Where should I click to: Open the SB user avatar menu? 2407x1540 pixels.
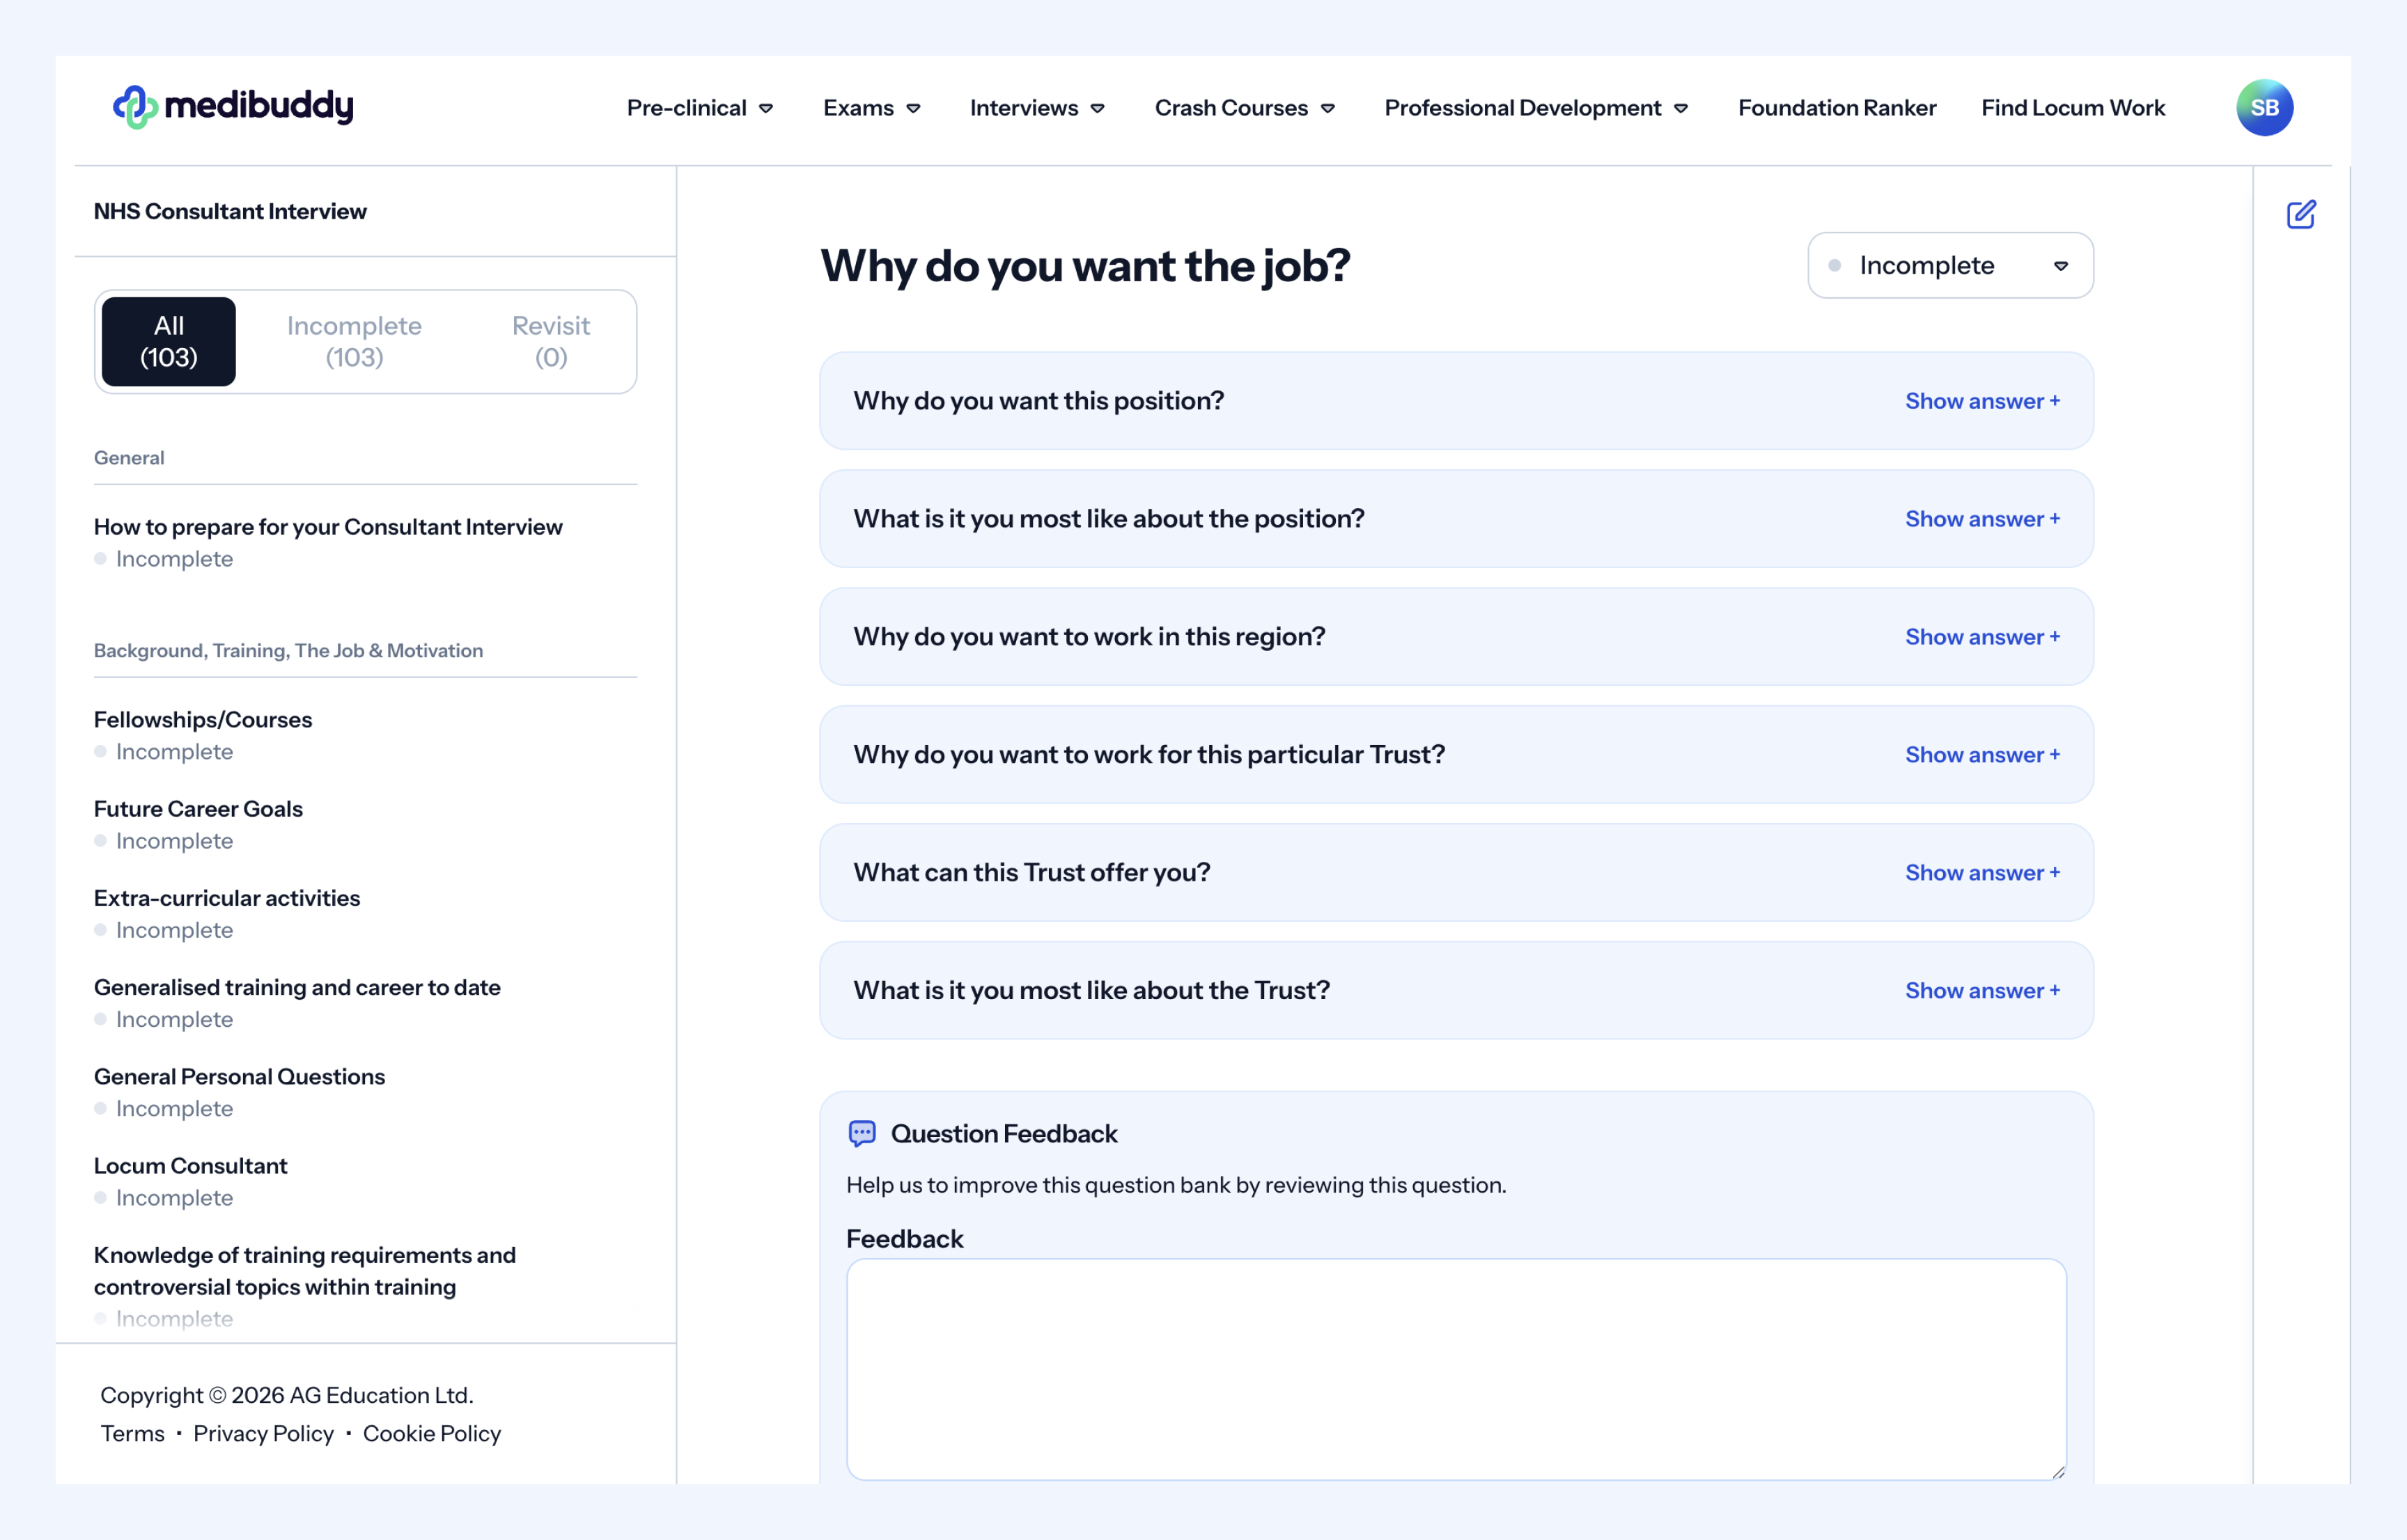(x=2264, y=107)
